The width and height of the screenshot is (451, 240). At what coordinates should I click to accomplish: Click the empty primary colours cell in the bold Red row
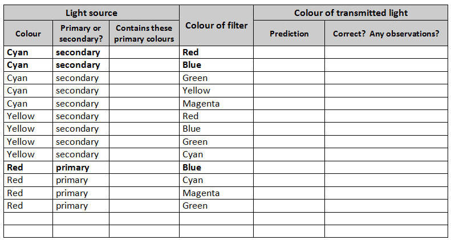pyautogui.click(x=144, y=168)
